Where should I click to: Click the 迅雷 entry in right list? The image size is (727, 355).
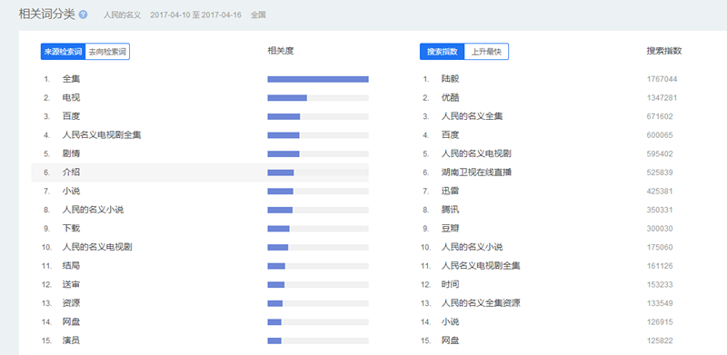pyautogui.click(x=450, y=191)
